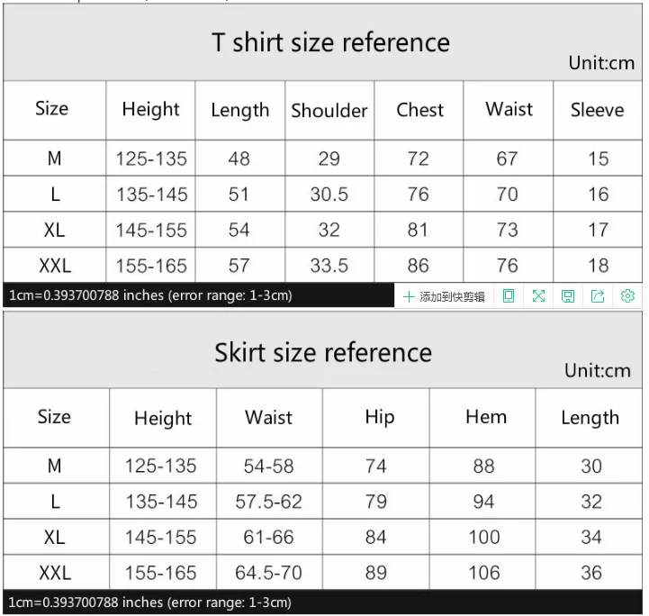This screenshot has height=616, width=649.
Task: Select the Hip column header
Action: [x=379, y=417]
